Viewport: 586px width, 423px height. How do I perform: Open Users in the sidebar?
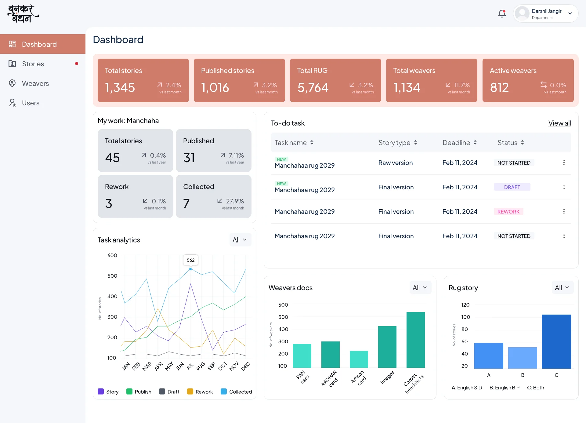[43, 103]
